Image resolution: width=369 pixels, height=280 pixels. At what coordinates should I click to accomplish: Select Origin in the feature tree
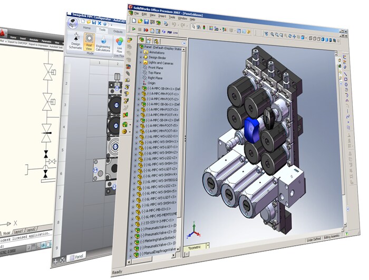pos(151,83)
